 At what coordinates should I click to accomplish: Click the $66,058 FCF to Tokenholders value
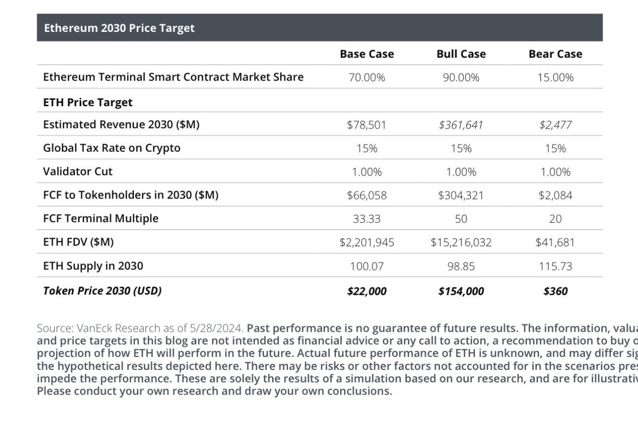pyautogui.click(x=367, y=196)
